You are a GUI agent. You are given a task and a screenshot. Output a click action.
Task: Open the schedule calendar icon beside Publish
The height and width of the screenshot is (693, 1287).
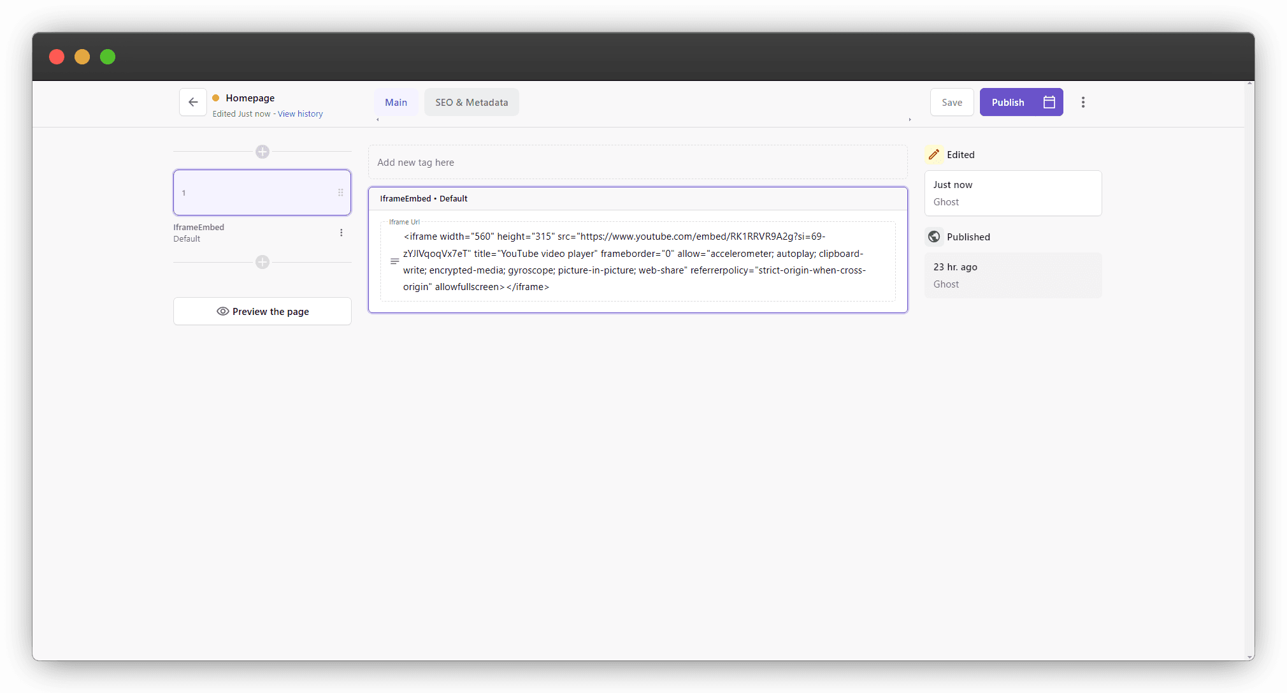1049,102
